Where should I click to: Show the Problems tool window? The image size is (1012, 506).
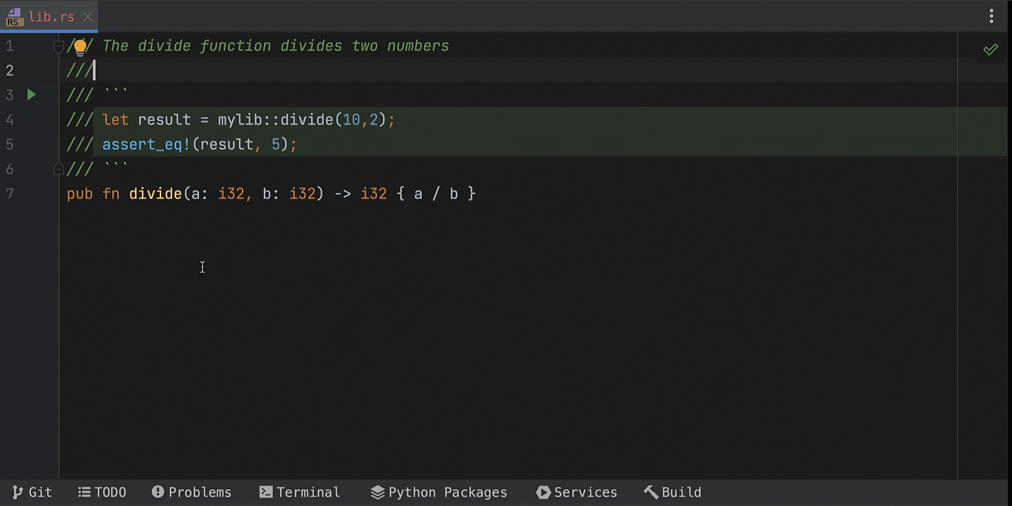click(x=192, y=492)
